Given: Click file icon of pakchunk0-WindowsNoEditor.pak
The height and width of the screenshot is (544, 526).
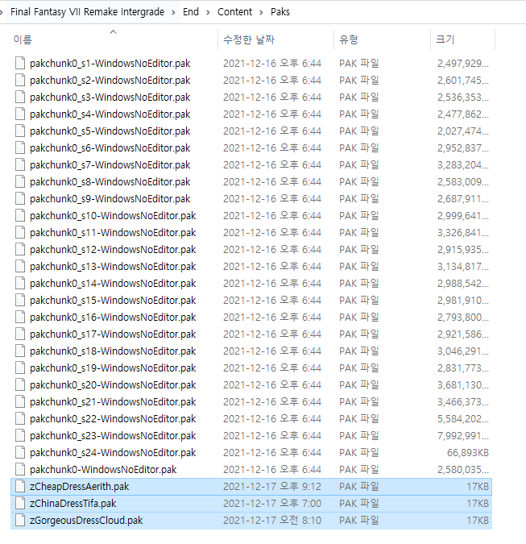Looking at the screenshot, I should click(20, 469).
